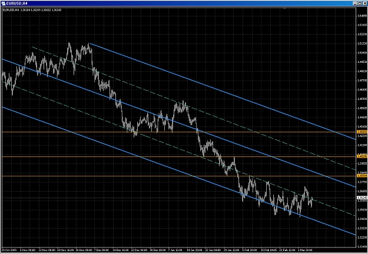
Task: Select the middle orange horizontal price line
Action: tap(178, 156)
